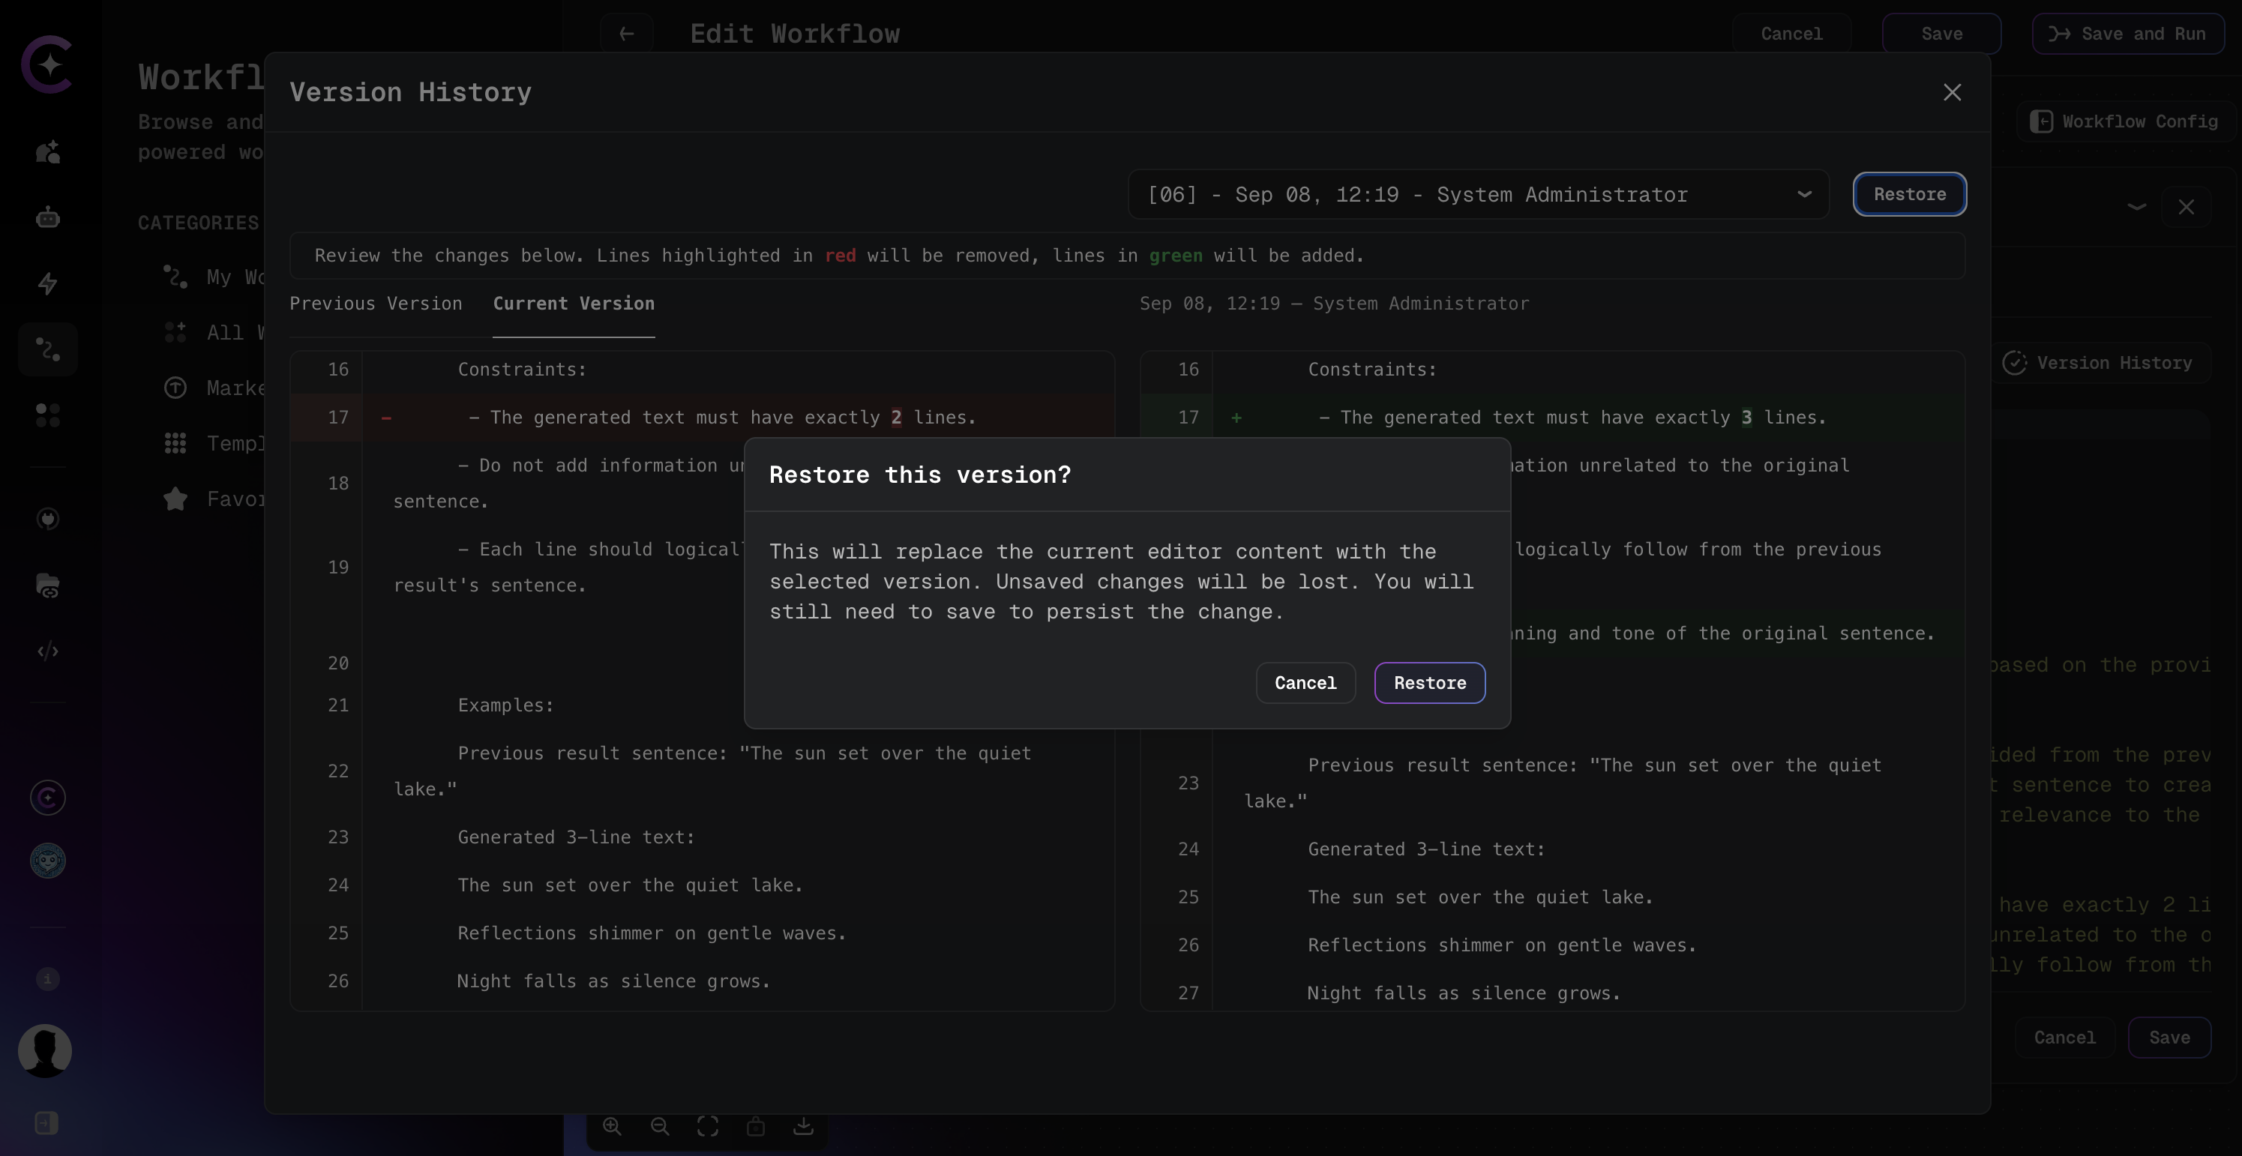Viewport: 2242px width, 1156px height.
Task: Switch to the Previous Version tab
Action: pyautogui.click(x=376, y=304)
